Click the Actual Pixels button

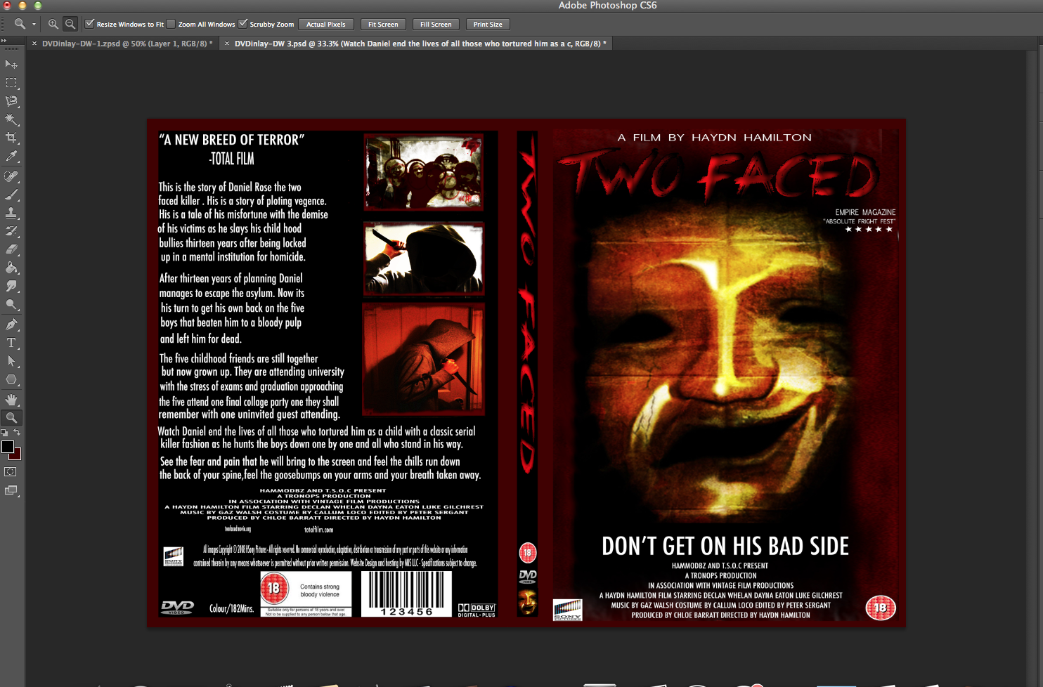tap(325, 23)
